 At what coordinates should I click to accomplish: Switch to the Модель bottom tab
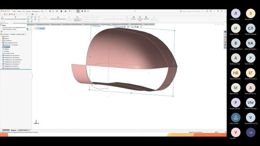(13, 130)
